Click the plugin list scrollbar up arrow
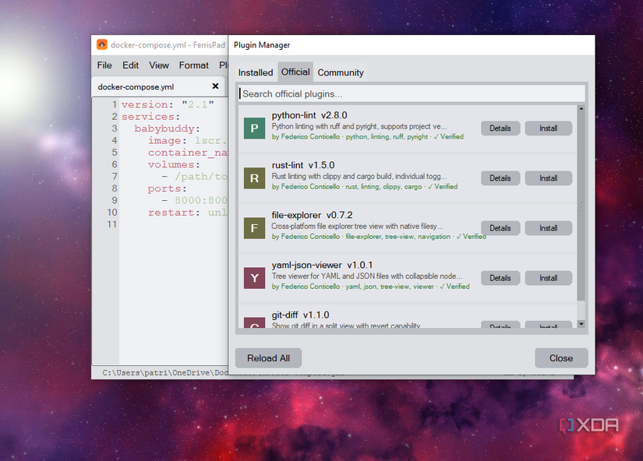Viewport: 643px width, 461px height. click(x=581, y=108)
